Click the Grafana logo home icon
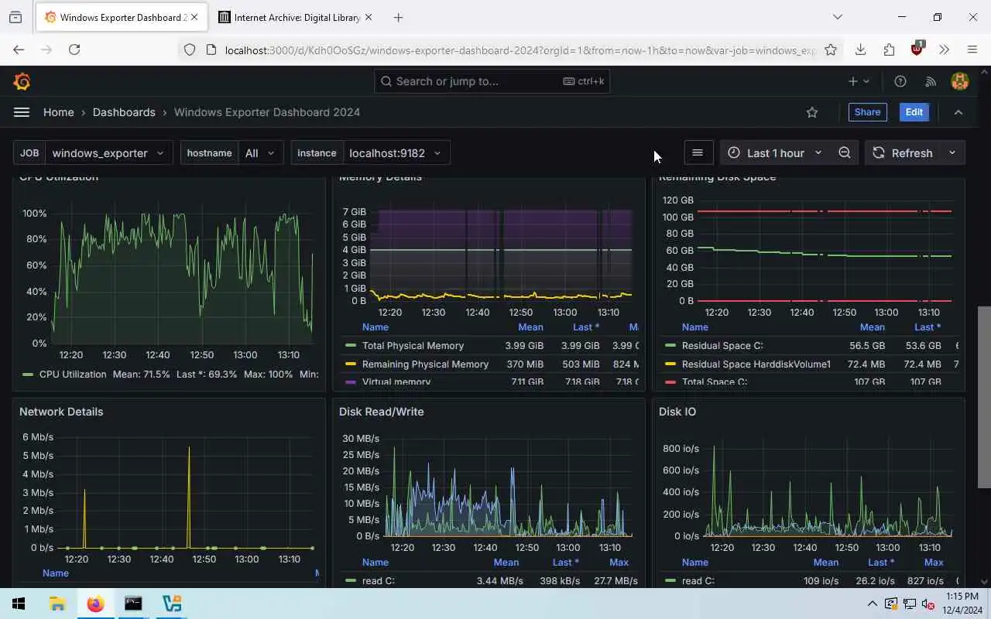The width and height of the screenshot is (991, 619). 22,81
